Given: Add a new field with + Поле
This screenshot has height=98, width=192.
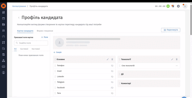Looking at the screenshot, I should 45,37.
